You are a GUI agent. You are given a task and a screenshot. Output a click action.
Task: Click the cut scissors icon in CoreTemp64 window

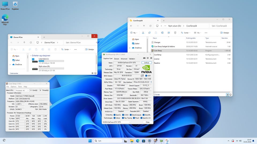143,33
